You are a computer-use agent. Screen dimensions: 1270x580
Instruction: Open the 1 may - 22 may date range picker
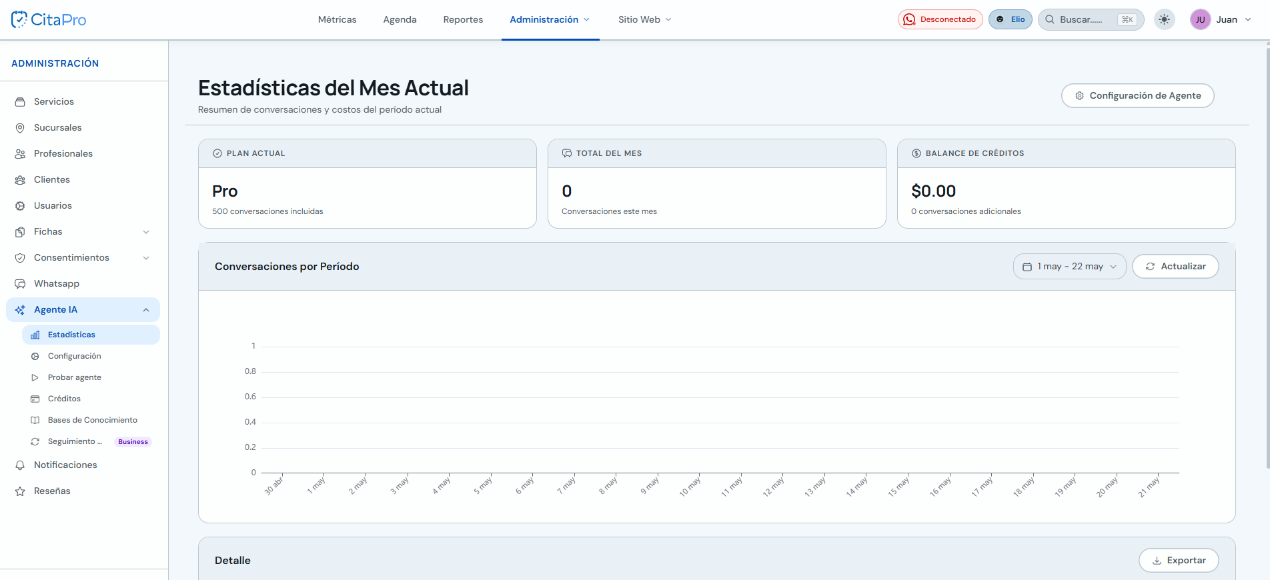click(x=1069, y=266)
